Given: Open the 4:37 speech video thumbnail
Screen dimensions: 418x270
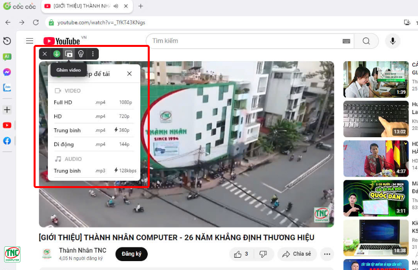Looking at the screenshot, I should click(x=376, y=159).
